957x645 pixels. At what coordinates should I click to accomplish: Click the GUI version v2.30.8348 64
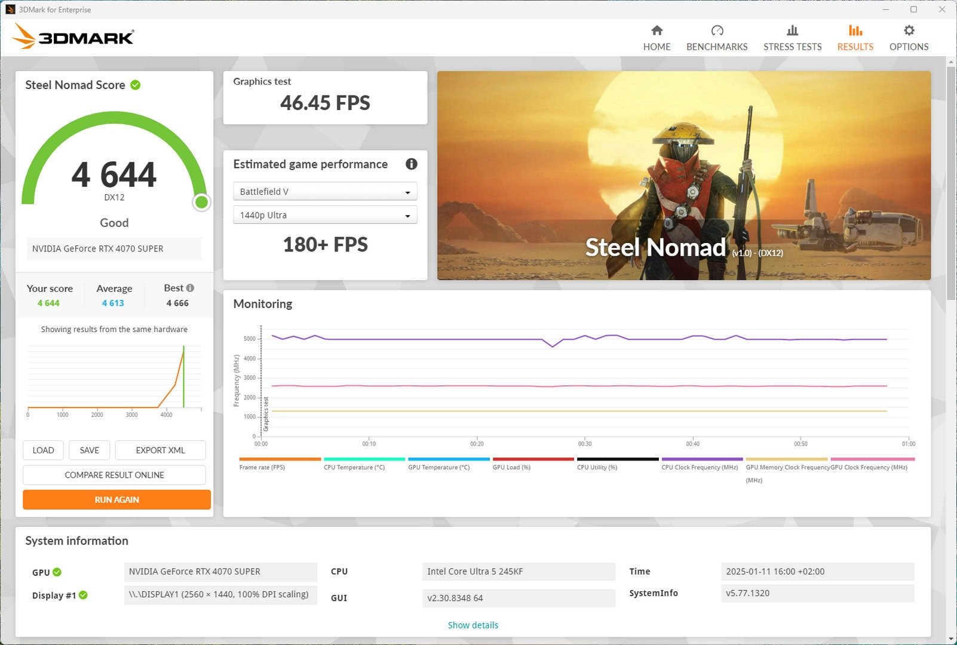coord(519,598)
